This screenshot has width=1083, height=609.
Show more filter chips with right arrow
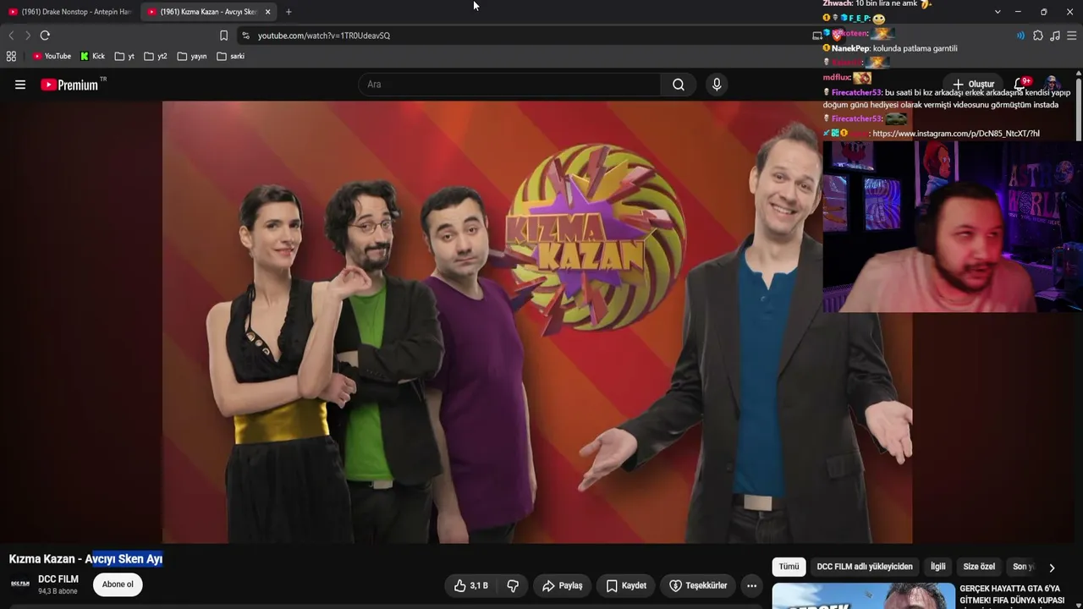[x=1052, y=568]
